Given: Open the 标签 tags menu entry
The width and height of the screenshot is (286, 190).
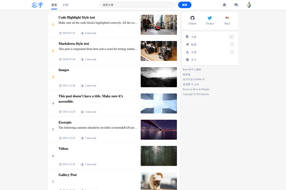Looking at the screenshot, I should coord(210,44).
